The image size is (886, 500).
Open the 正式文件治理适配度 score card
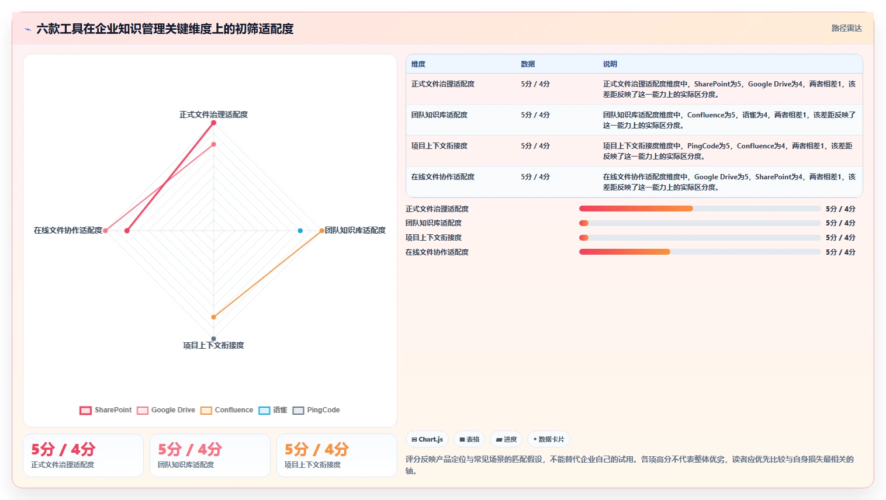83,455
